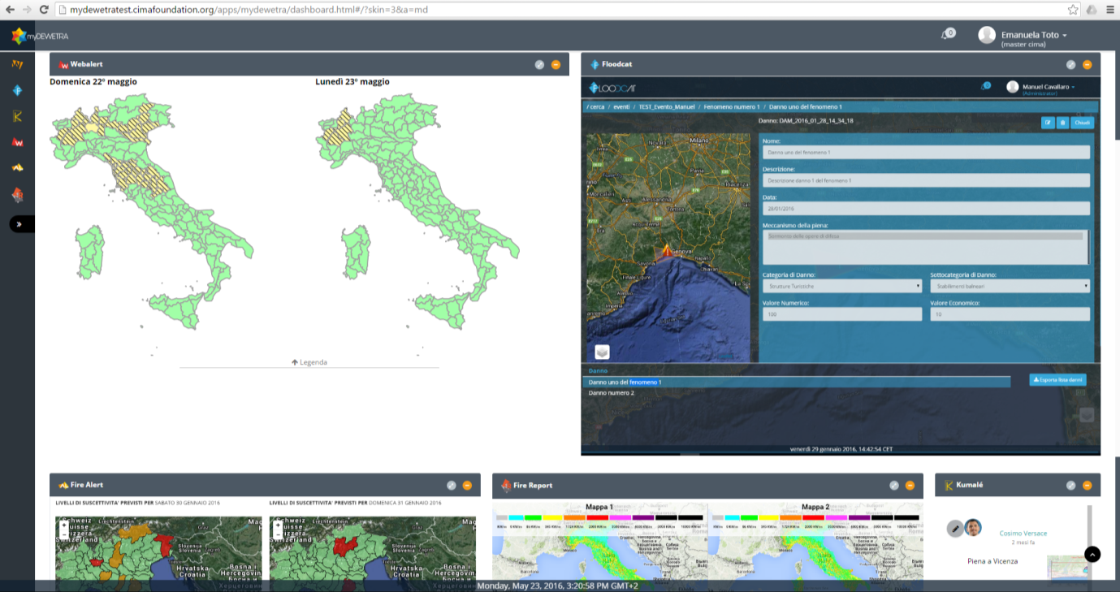Go to TEST_Evento_Manuel breadcrumb
The image size is (1120, 592).
click(667, 107)
